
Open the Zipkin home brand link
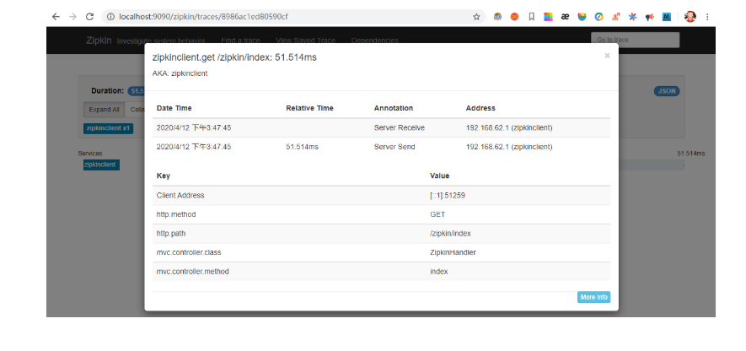[x=99, y=40]
